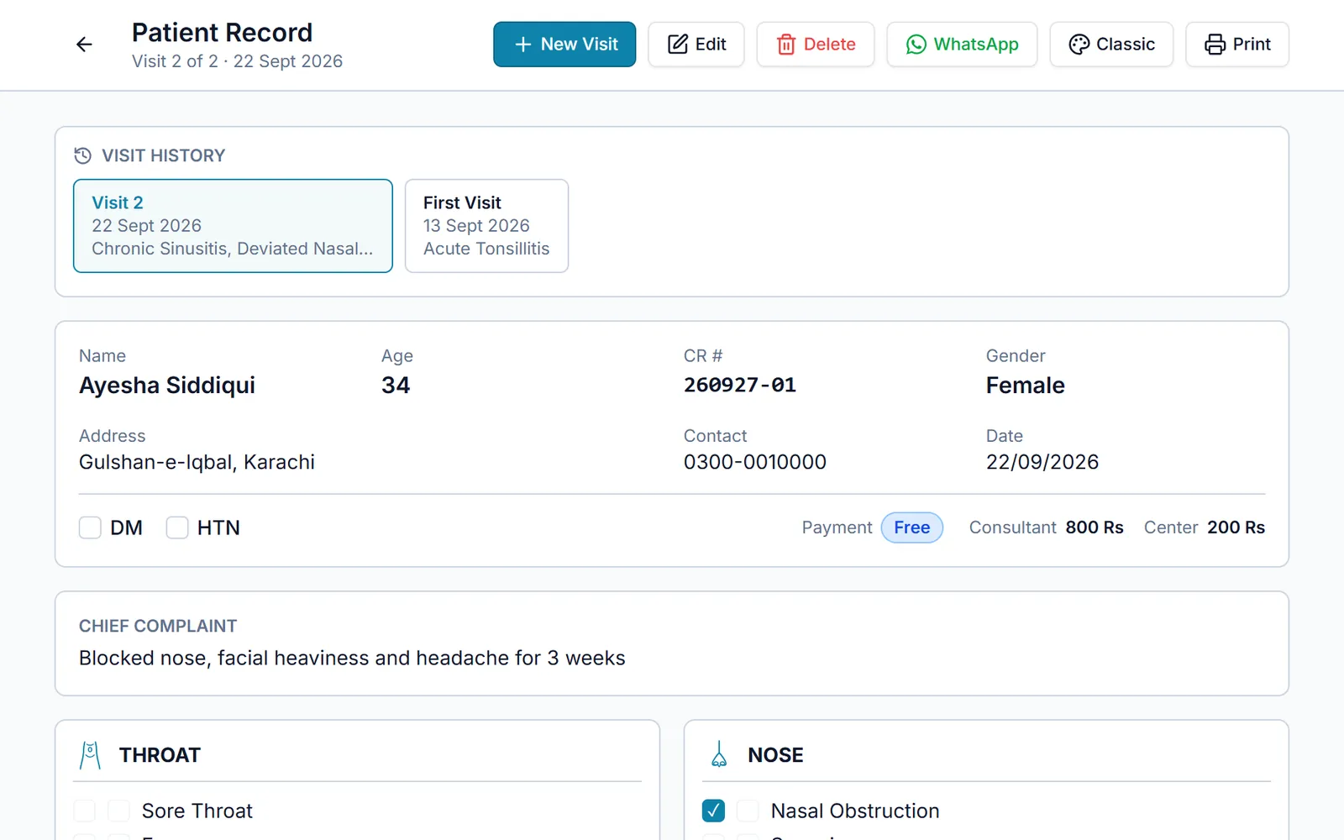The image size is (1344, 840).
Task: Open the First Visit history card
Action: pyautogui.click(x=486, y=226)
